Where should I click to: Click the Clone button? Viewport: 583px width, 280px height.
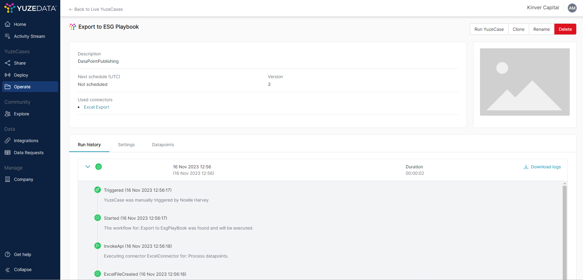point(518,29)
